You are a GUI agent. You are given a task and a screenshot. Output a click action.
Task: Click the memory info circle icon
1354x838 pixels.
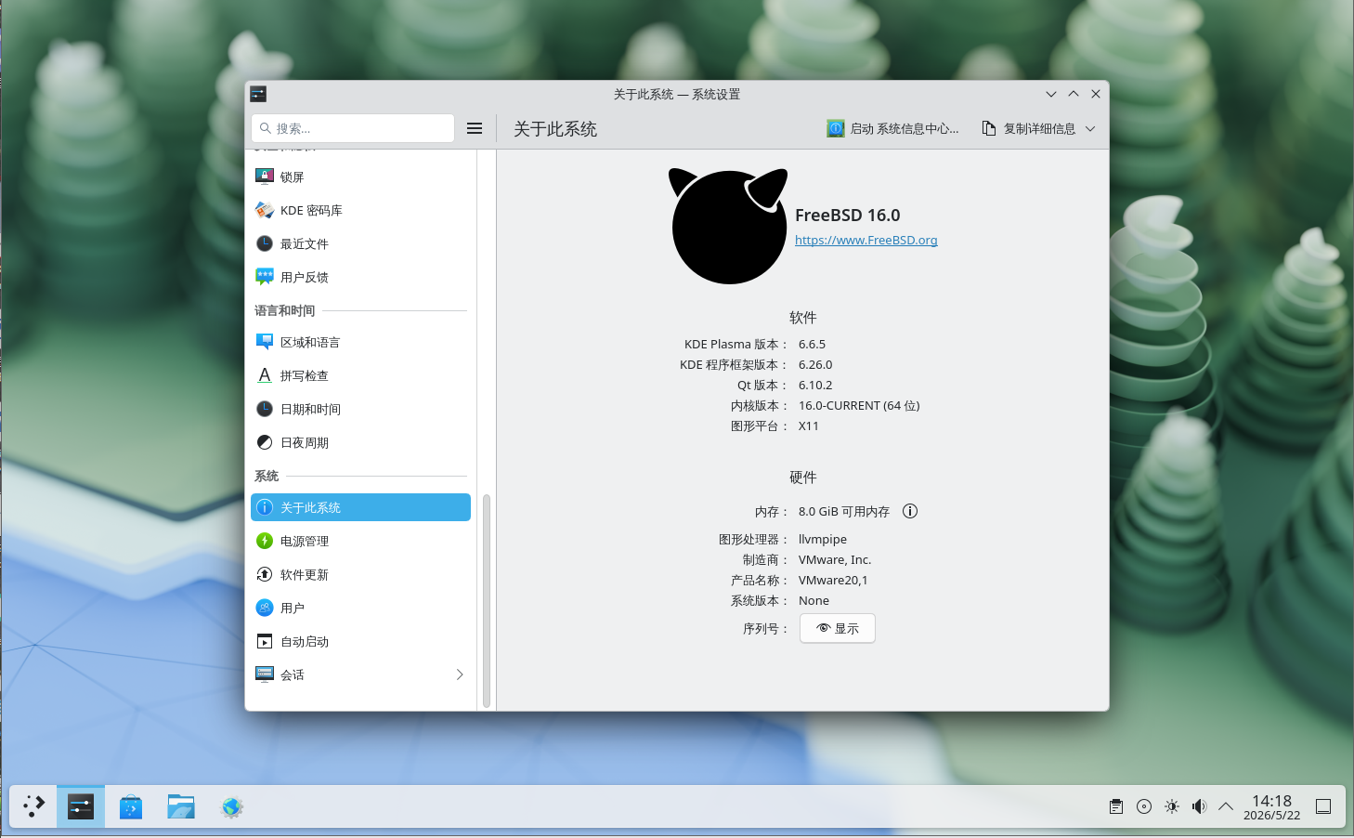910,511
